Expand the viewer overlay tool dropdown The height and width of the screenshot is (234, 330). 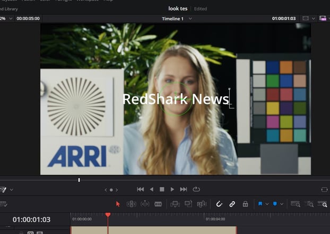11,190
